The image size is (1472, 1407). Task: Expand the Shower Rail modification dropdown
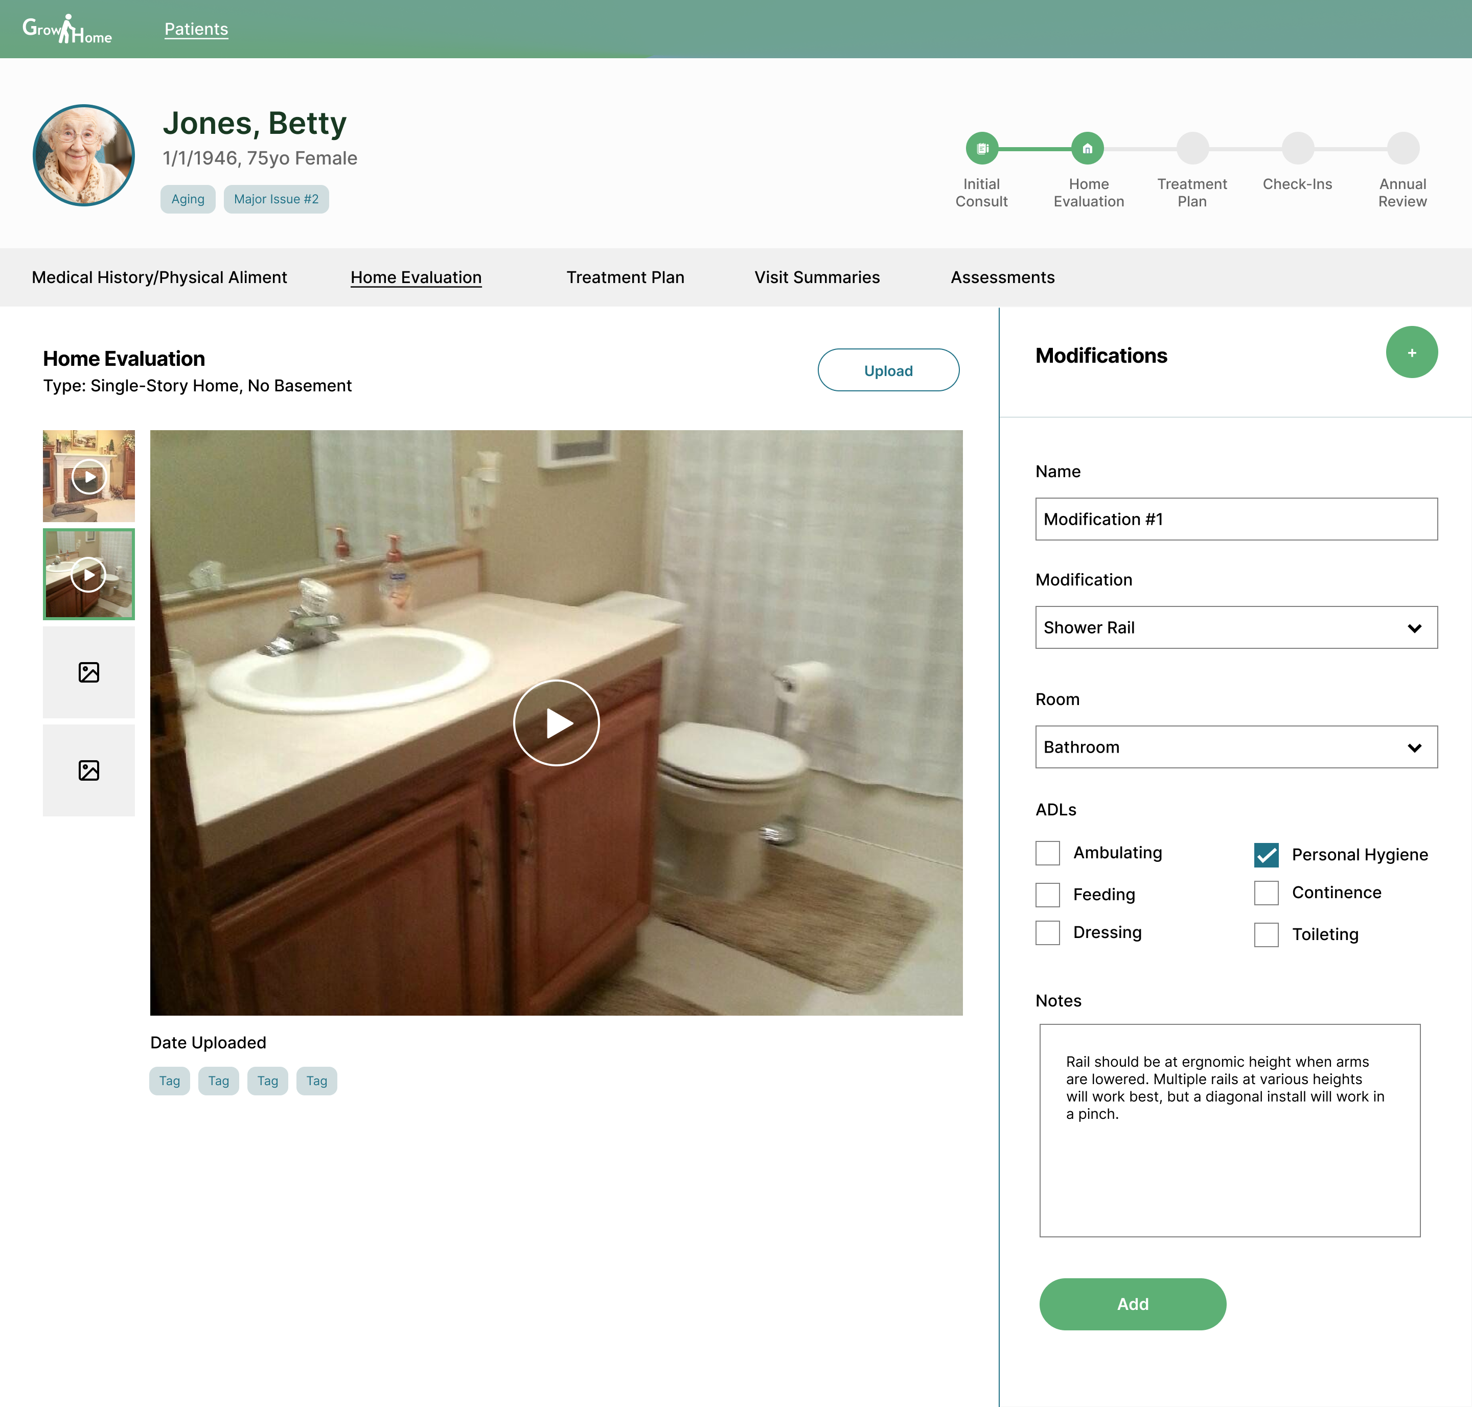click(1236, 628)
